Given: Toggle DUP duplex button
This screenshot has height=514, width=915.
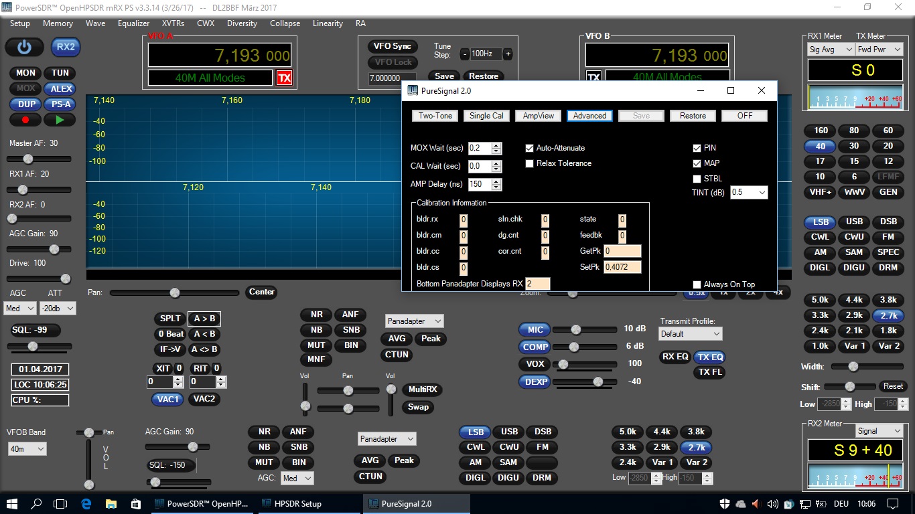Looking at the screenshot, I should (x=25, y=104).
